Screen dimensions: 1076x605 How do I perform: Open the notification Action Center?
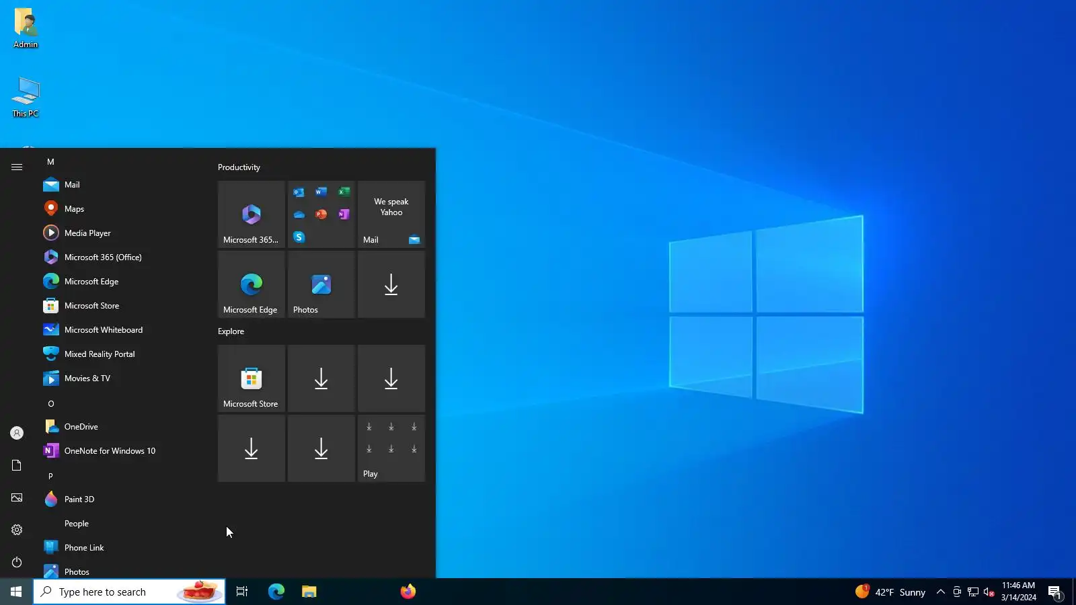point(1055,592)
